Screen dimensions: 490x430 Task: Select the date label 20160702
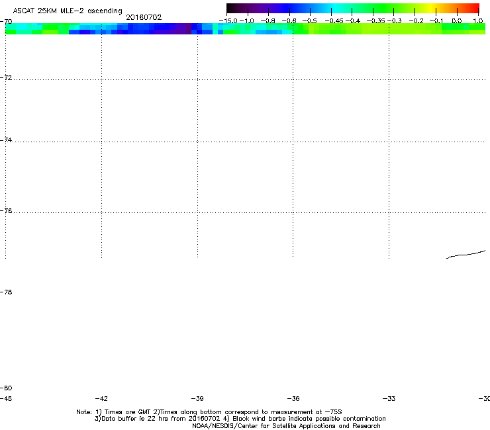(144, 17)
